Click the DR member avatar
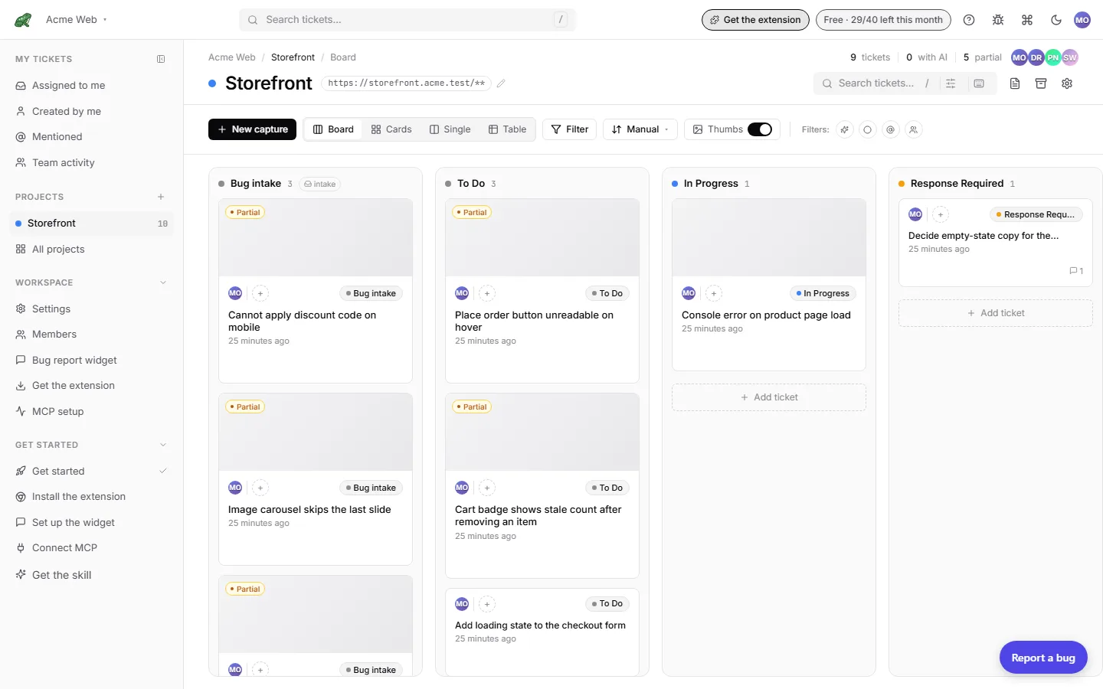Image resolution: width=1103 pixels, height=689 pixels. 1036,57
